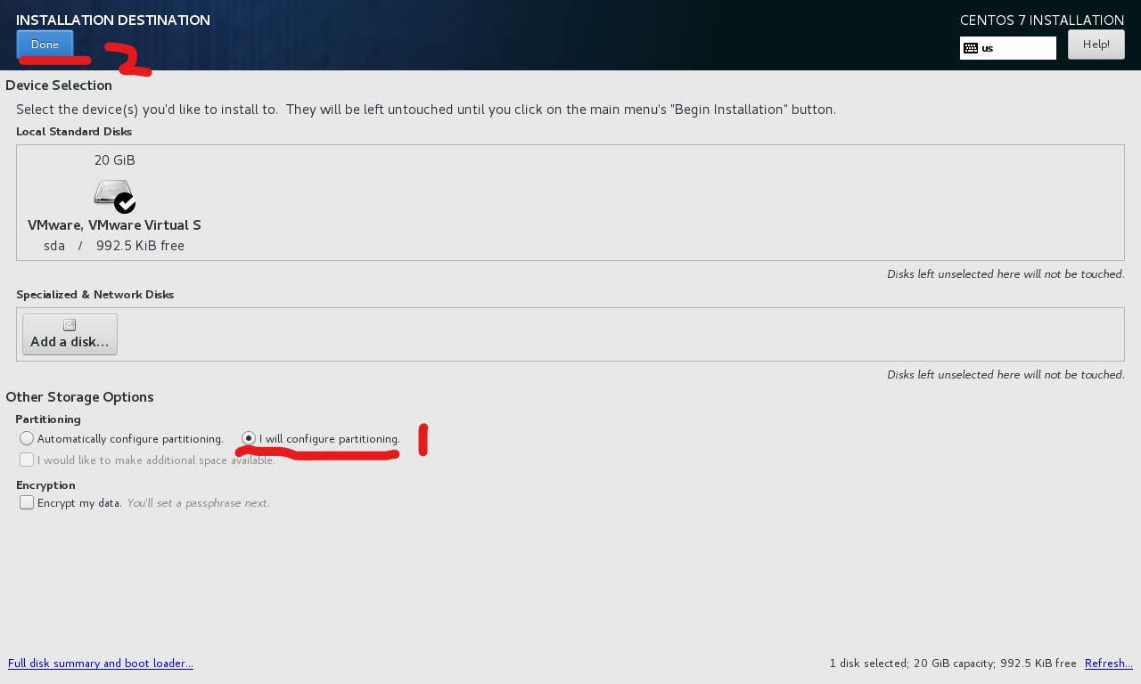Click the CENTOS 7 INSTALLATION heading
The width and height of the screenshot is (1141, 684).
click(x=1042, y=20)
